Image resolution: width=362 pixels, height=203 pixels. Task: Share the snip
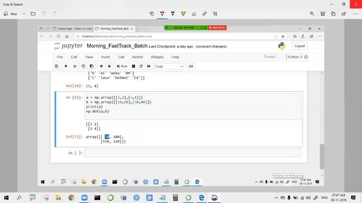point(344,14)
